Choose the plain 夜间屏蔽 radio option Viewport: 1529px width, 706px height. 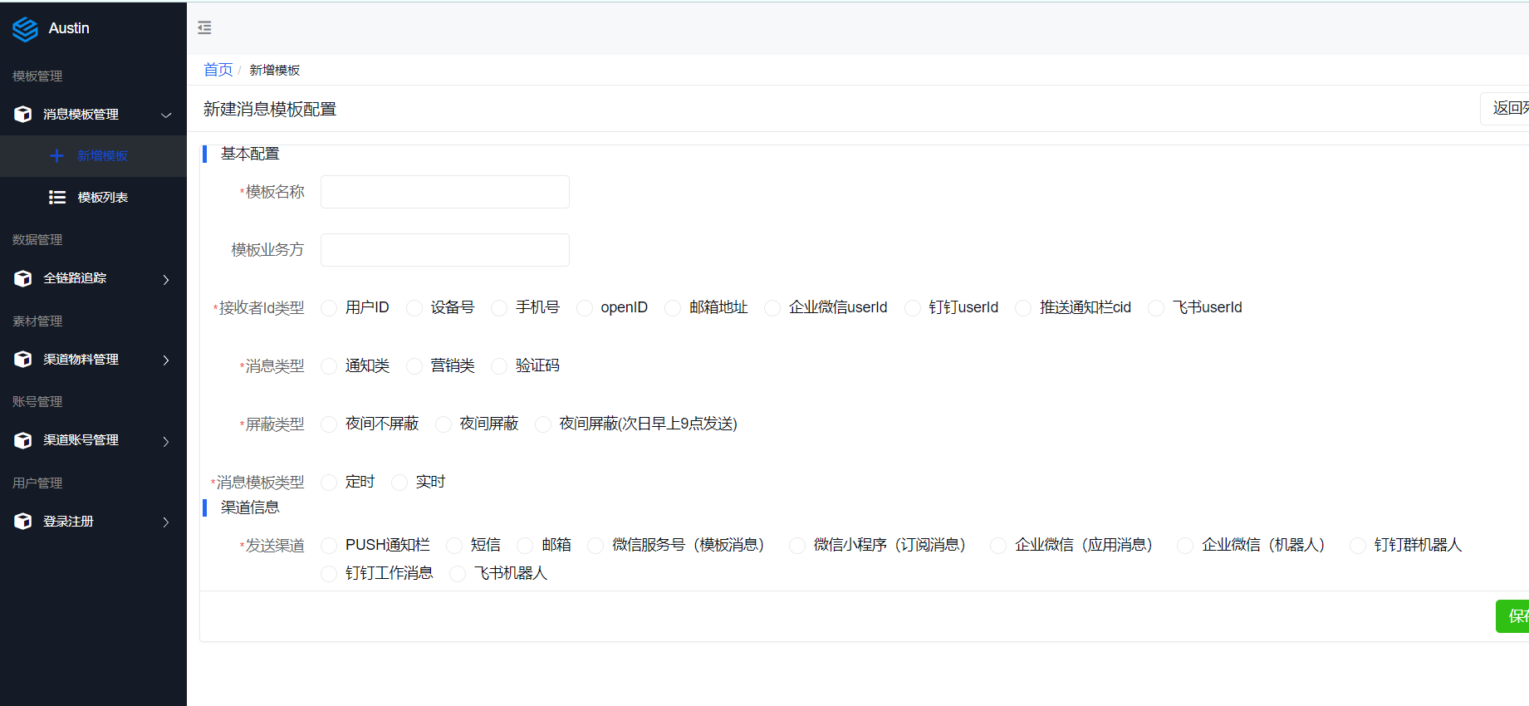tap(444, 424)
